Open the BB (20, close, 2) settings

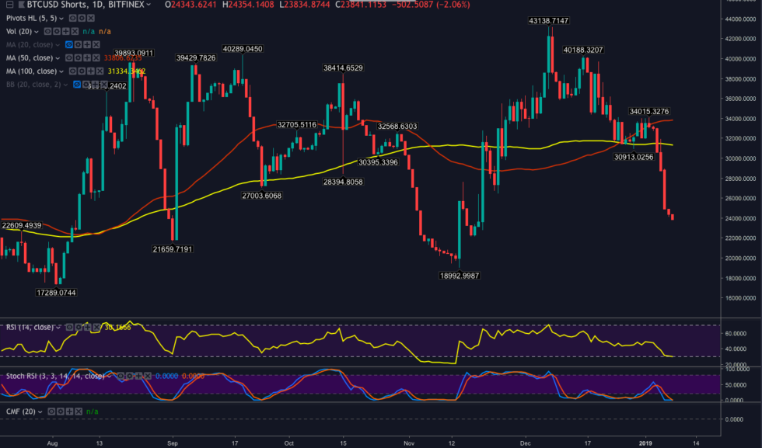[x=86, y=84]
